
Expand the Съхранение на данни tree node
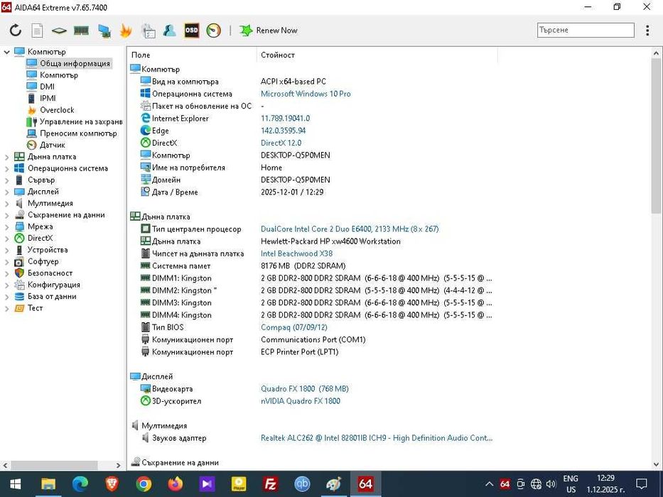click(6, 214)
